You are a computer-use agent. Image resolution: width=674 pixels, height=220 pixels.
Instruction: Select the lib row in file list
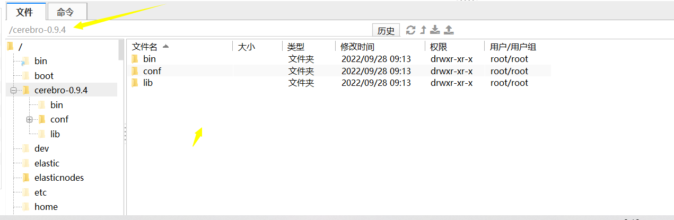pyautogui.click(x=339, y=83)
